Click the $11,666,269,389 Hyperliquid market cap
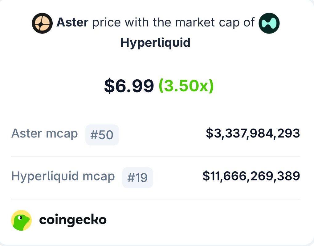This screenshot has height=246, width=314. pyautogui.click(x=251, y=176)
